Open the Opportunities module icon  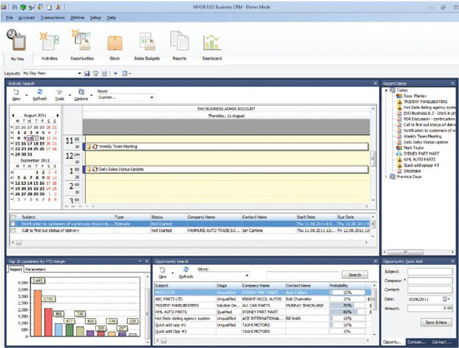[x=82, y=40]
